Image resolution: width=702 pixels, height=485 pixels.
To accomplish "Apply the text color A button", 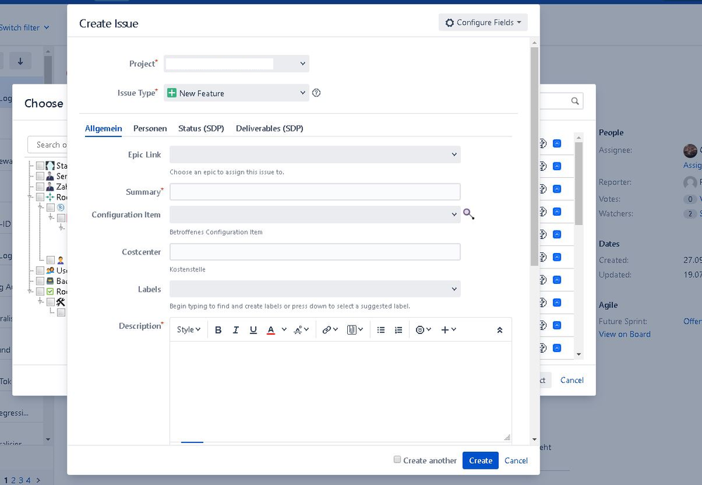I will tap(271, 330).
